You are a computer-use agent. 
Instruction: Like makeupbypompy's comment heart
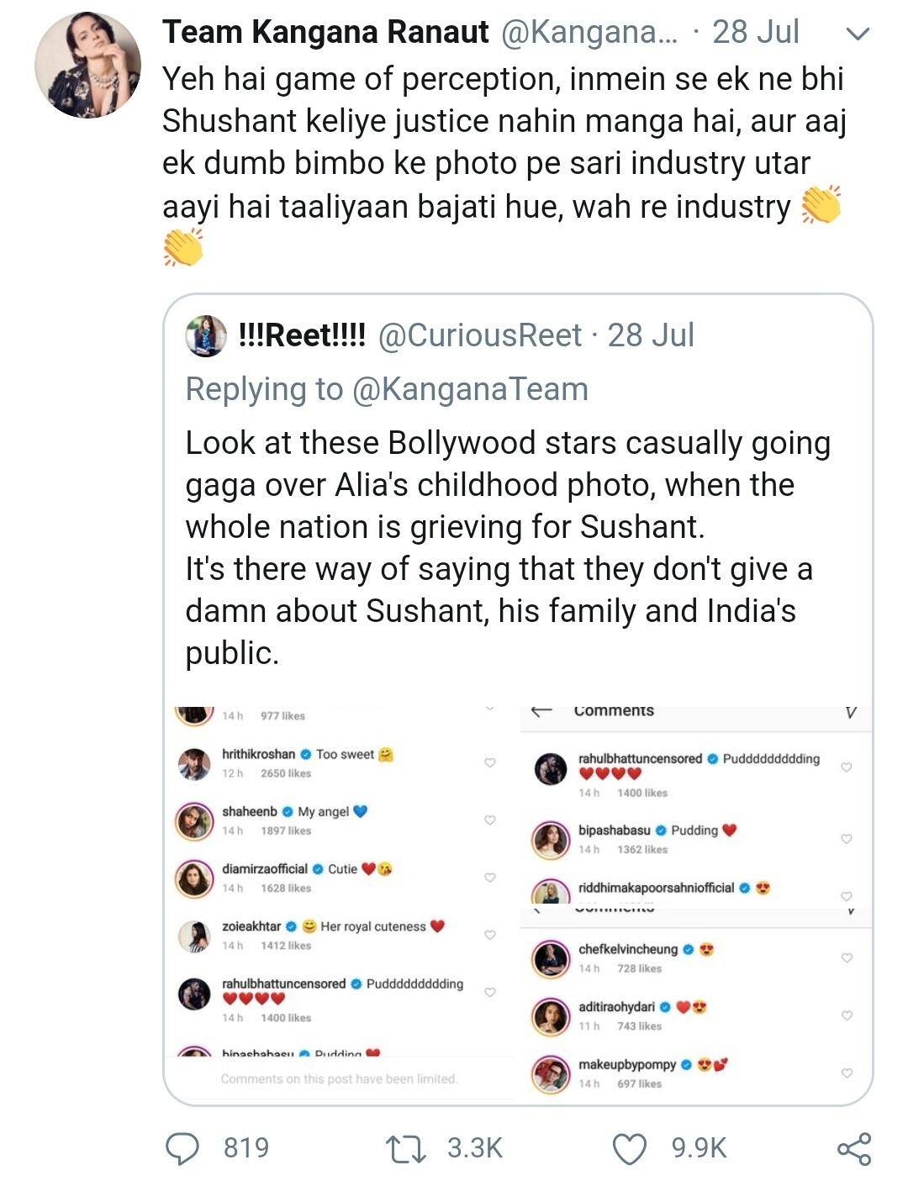[847, 1073]
